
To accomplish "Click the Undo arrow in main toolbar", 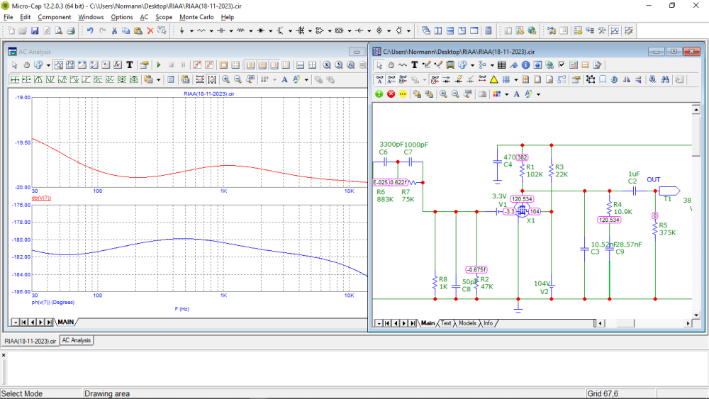I will pos(90,31).
